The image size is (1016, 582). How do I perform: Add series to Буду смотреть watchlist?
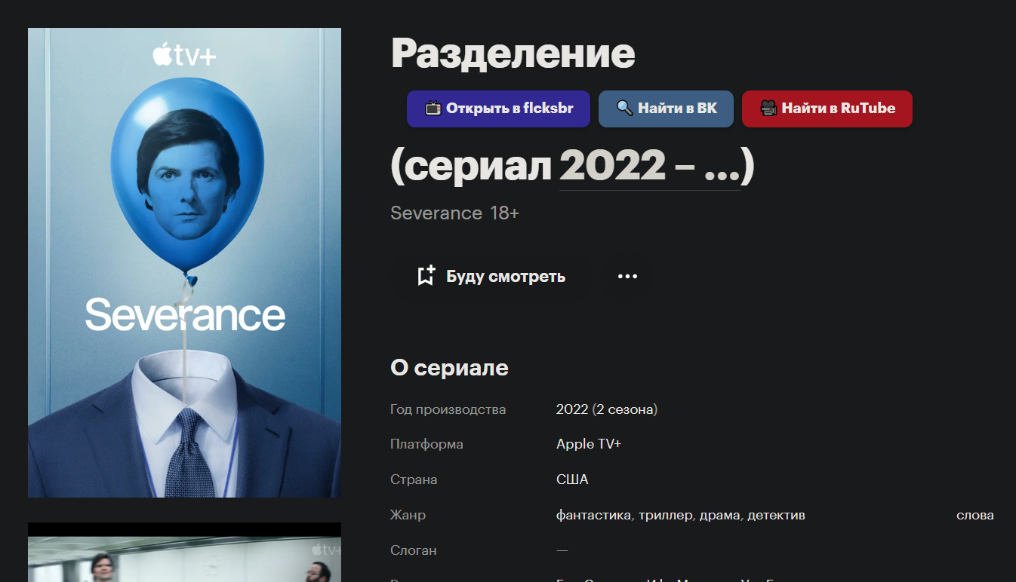pyautogui.click(x=491, y=277)
